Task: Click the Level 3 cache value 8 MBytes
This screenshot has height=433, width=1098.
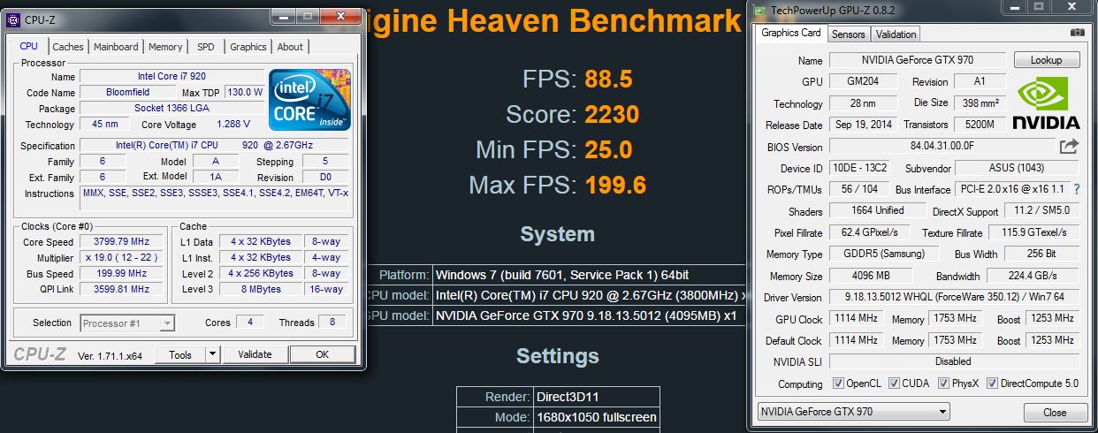Action: pos(262,289)
